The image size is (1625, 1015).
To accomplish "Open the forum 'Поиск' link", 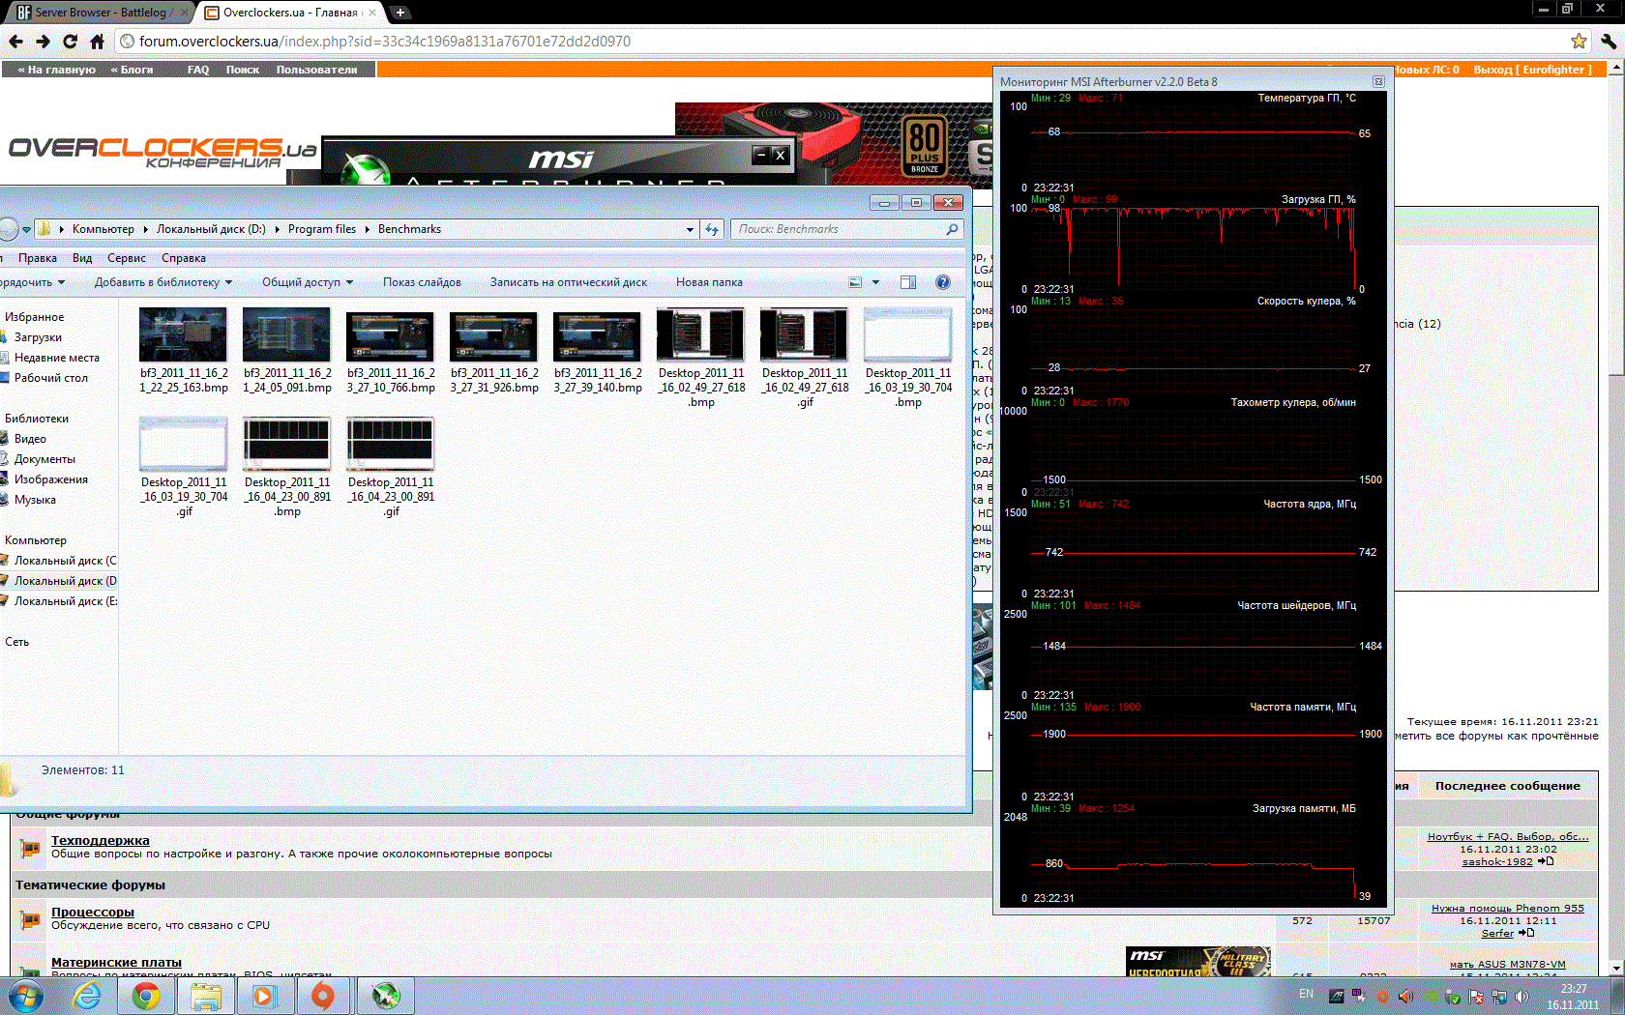I will [243, 70].
